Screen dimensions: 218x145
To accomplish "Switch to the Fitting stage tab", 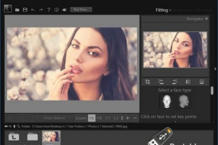I will 162,10.
